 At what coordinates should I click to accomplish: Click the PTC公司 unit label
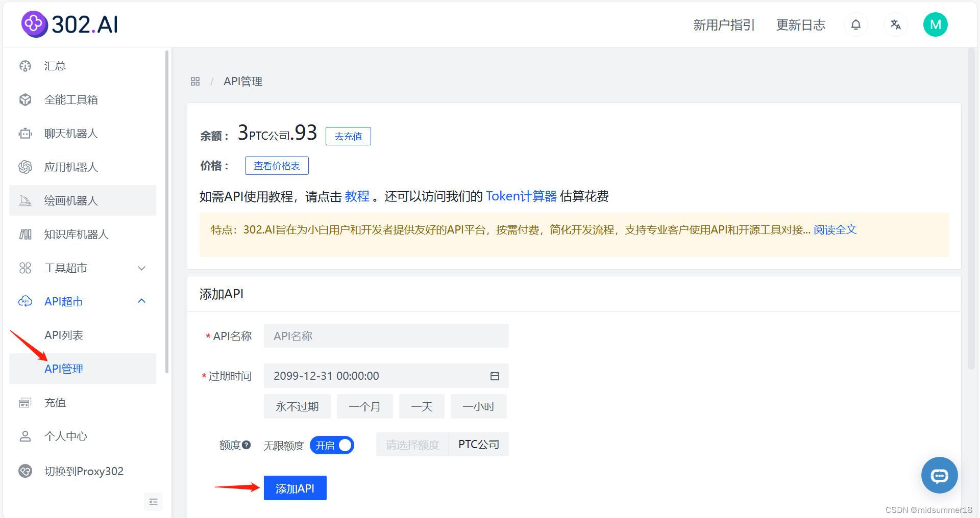pos(479,445)
